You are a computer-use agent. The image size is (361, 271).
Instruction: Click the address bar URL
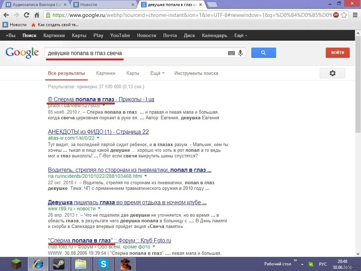[x=192, y=15]
